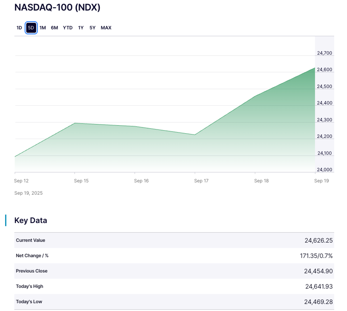This screenshot has width=347, height=311.
Task: Click the 24,700 y-axis label
Action: tap(324, 53)
